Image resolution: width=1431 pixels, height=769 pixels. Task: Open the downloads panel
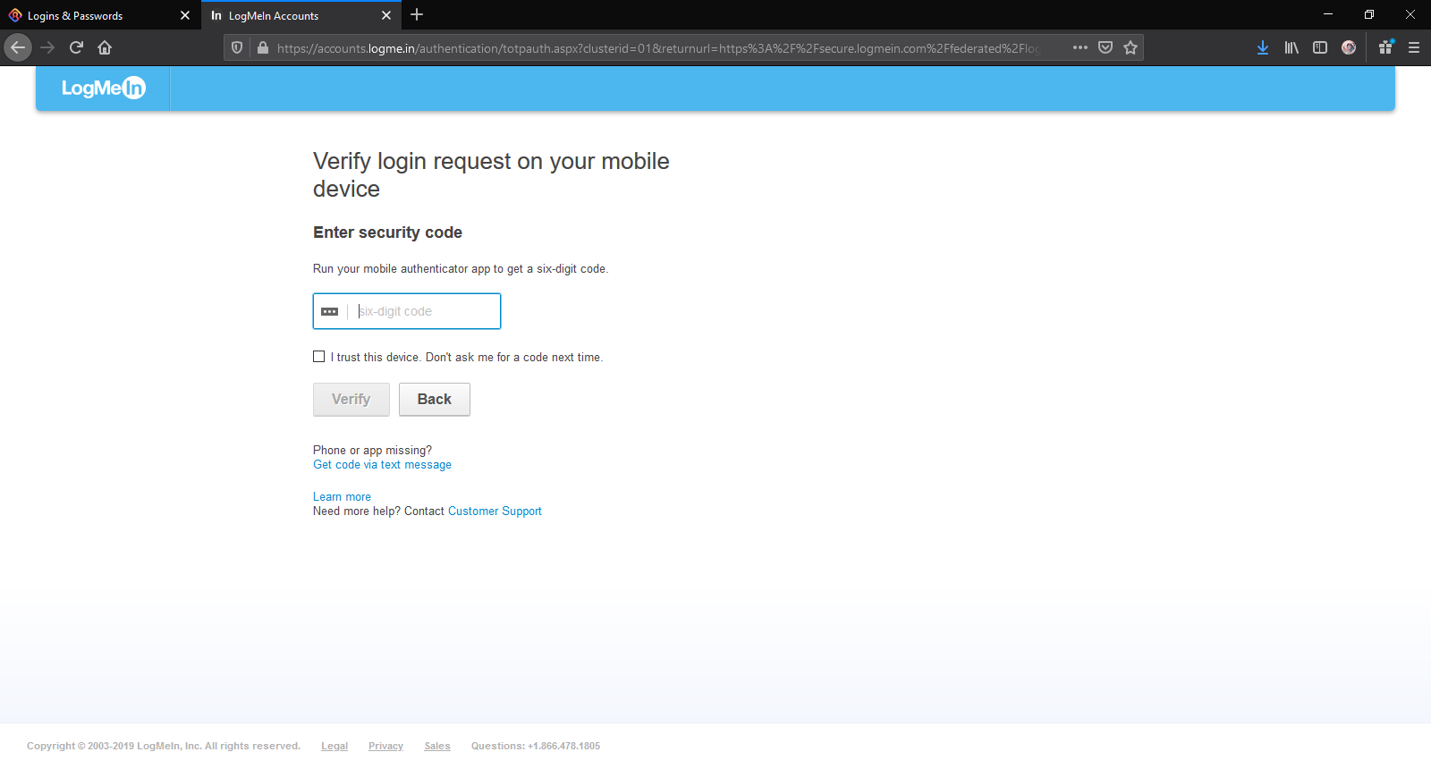[1263, 47]
